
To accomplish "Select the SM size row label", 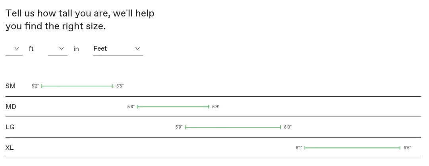I will (x=10, y=86).
